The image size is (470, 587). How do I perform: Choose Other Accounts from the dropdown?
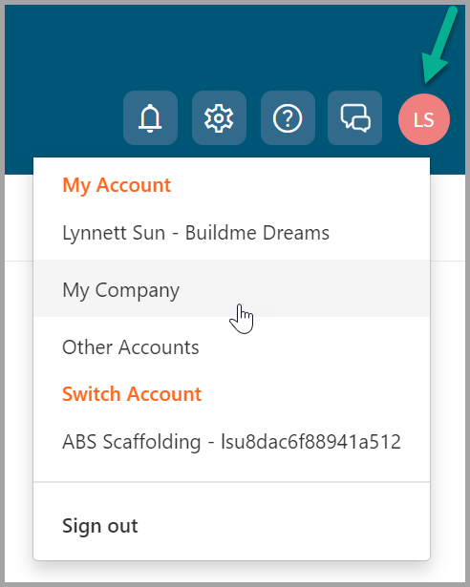coord(231,347)
